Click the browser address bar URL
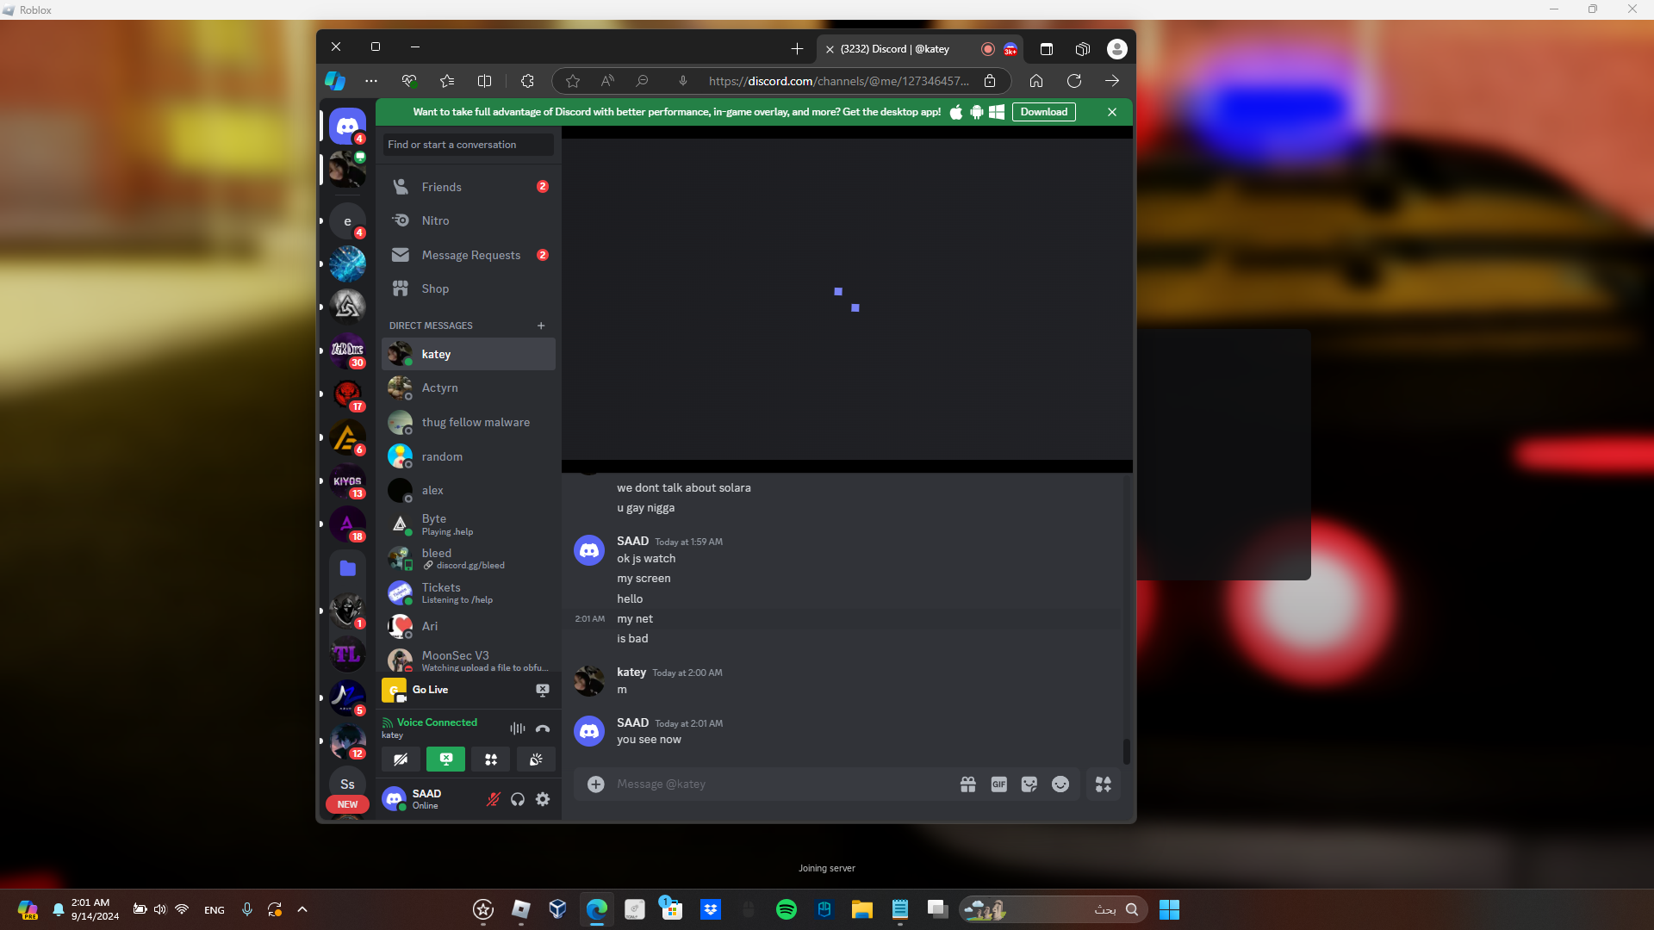 tap(838, 81)
